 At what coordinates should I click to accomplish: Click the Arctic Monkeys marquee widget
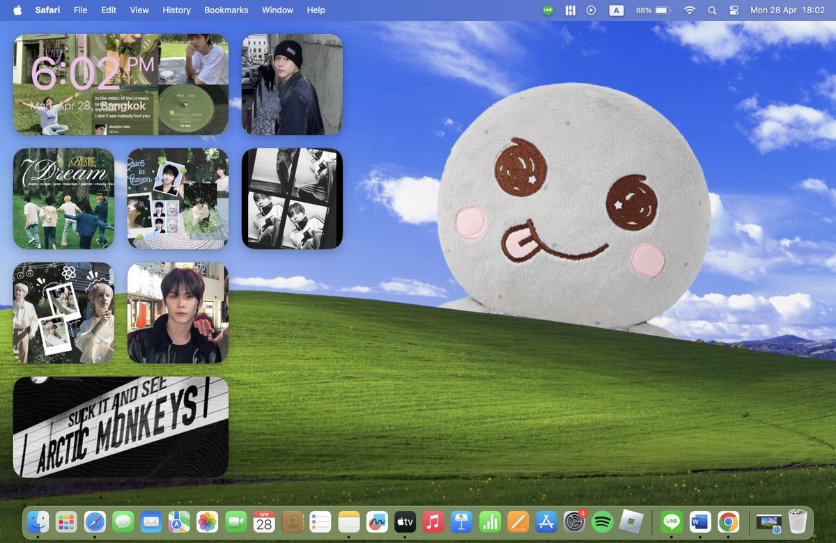click(x=121, y=427)
